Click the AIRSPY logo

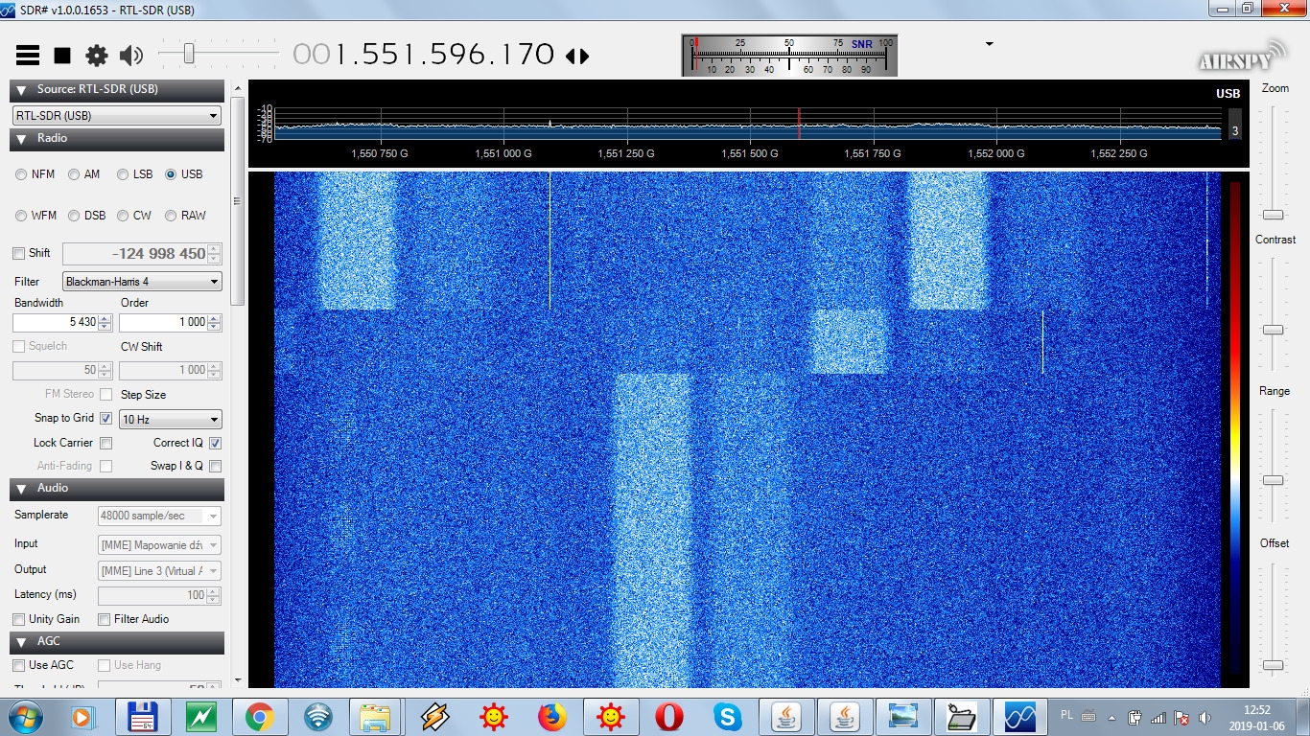click(1242, 56)
